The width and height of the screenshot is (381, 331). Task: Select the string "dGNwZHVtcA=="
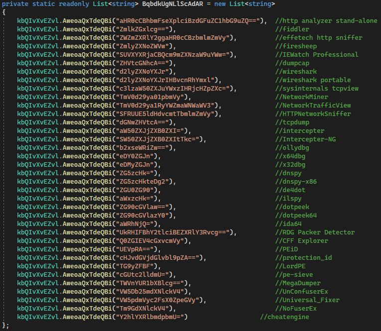(142, 122)
